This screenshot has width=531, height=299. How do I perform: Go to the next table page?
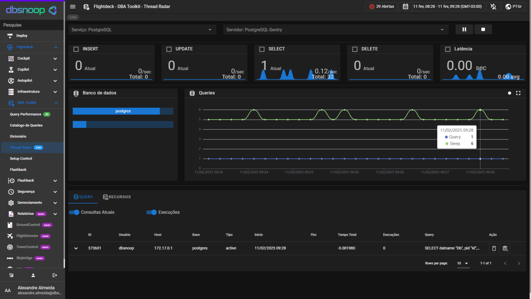[x=519, y=263]
